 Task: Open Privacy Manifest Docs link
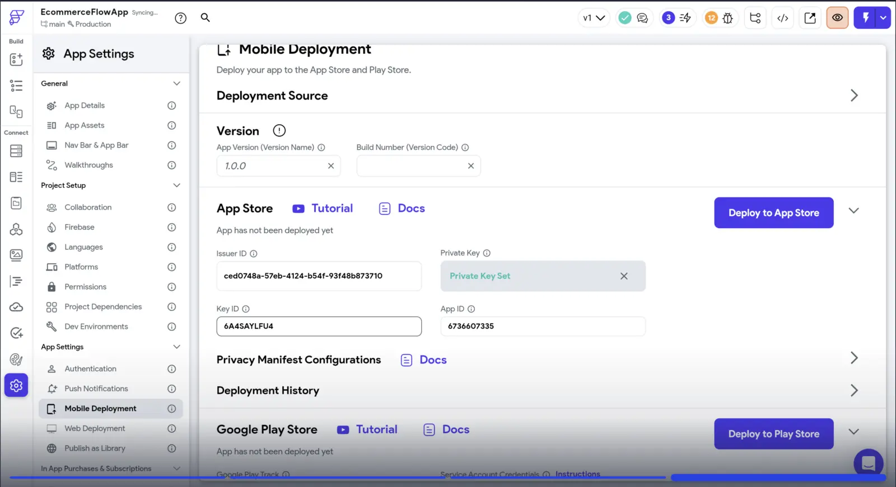point(424,360)
